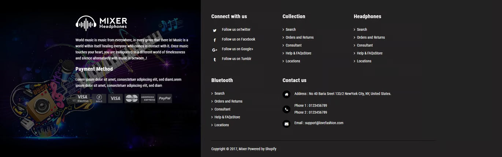Viewport: 502px width, 157px height.
Task: Open Help & FAQsStore under Collection
Action: click(x=298, y=53)
